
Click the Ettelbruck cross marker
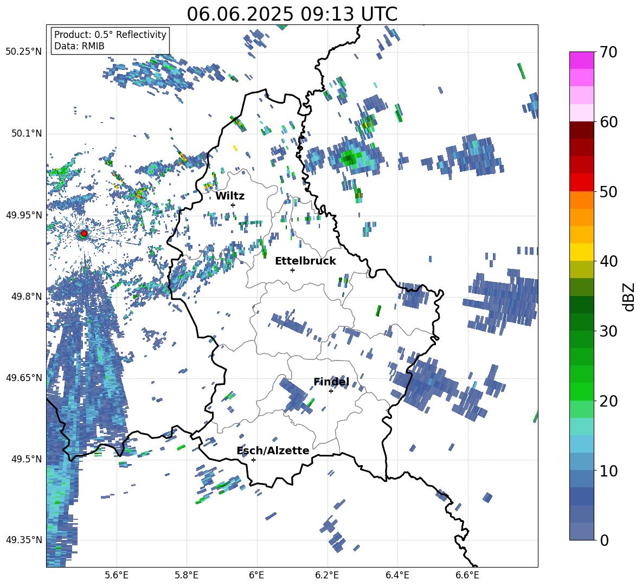click(x=292, y=270)
